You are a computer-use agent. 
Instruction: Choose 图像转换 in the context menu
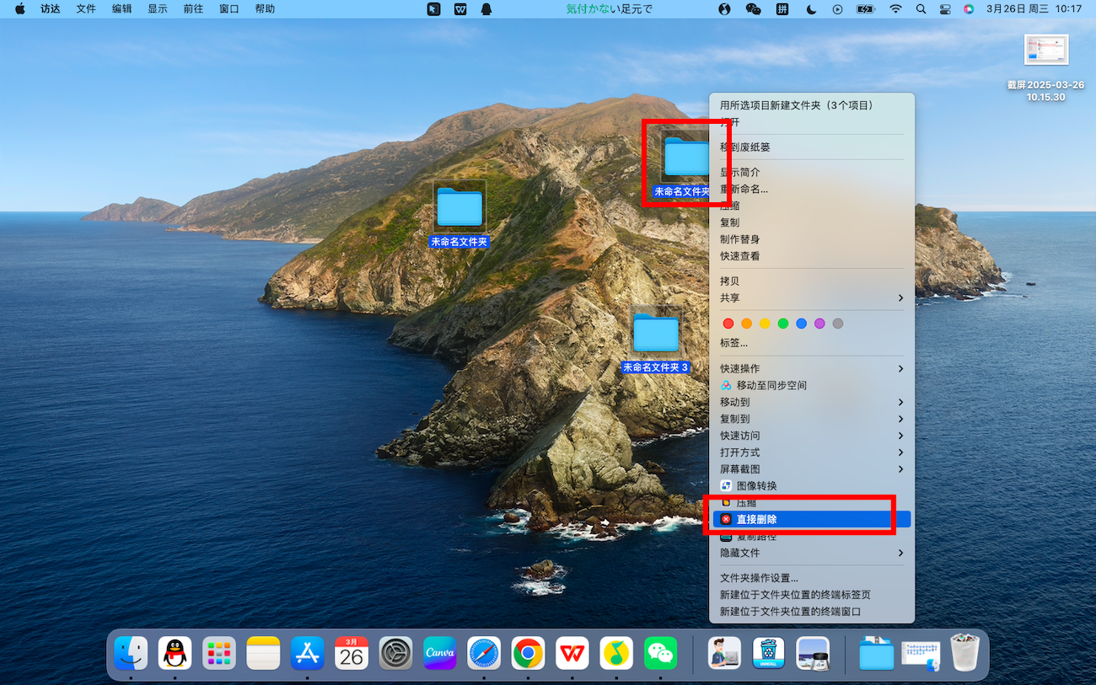812,486
